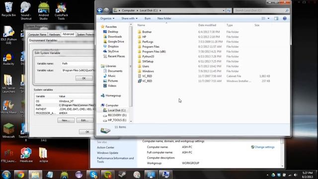
Task: Open the eclipse folder desktop icon
Action: [44, 155]
